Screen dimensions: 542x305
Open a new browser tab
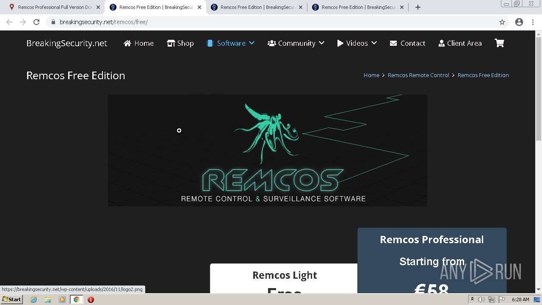(418, 7)
